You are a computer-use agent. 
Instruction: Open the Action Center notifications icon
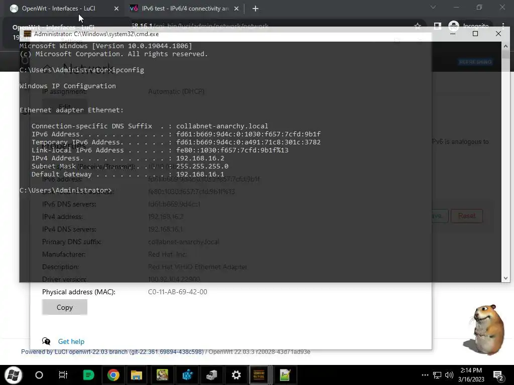pyautogui.click(x=498, y=375)
